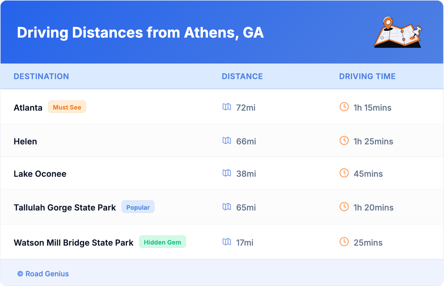Viewport: 444px width, 286px height.
Task: Click the map icon beside 65mi
Action: point(227,207)
